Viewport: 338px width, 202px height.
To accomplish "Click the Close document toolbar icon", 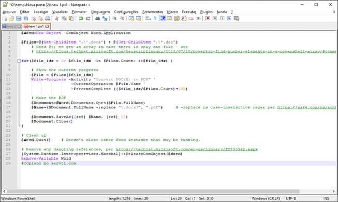I will pyautogui.click(x=34, y=18).
